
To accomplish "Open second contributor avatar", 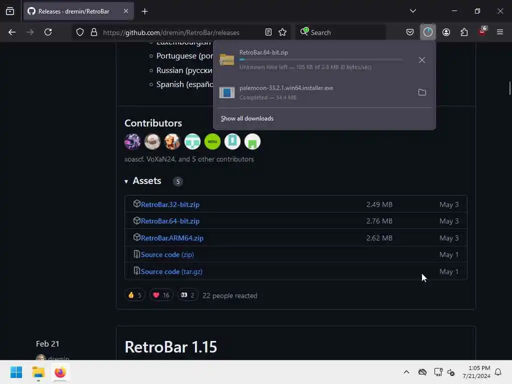I will point(152,141).
